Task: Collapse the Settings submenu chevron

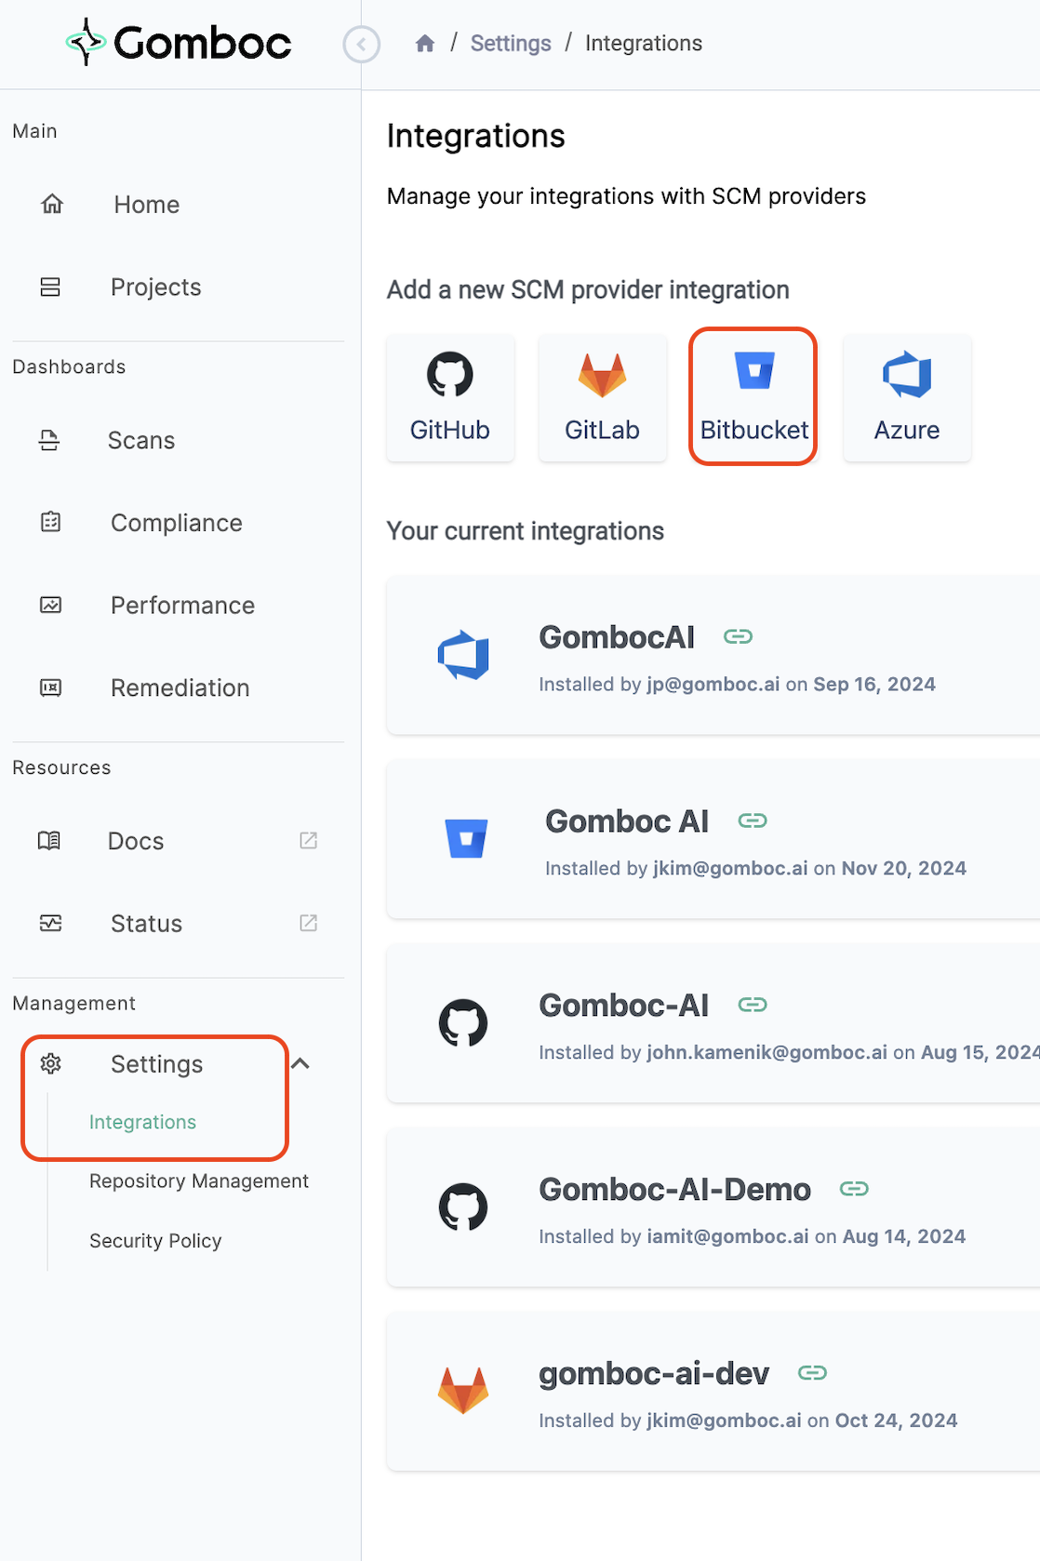Action: (300, 1063)
